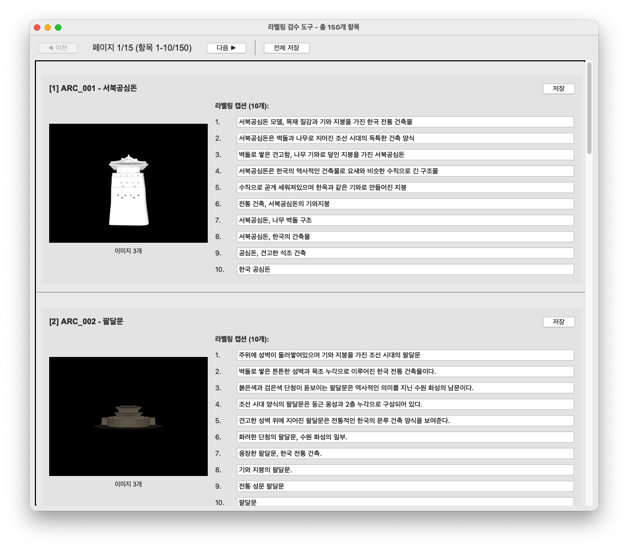Viewport: 628px width, 550px height.
Task: Edit the 한국 공심돈 caption field
Action: pos(405,270)
